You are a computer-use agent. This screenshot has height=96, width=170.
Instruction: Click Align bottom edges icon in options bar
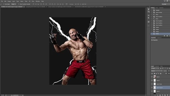pos(38,4)
